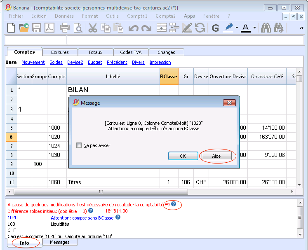Screen dimensions: 308x250
Task: Open the Données menu
Action: [x=64, y=16]
